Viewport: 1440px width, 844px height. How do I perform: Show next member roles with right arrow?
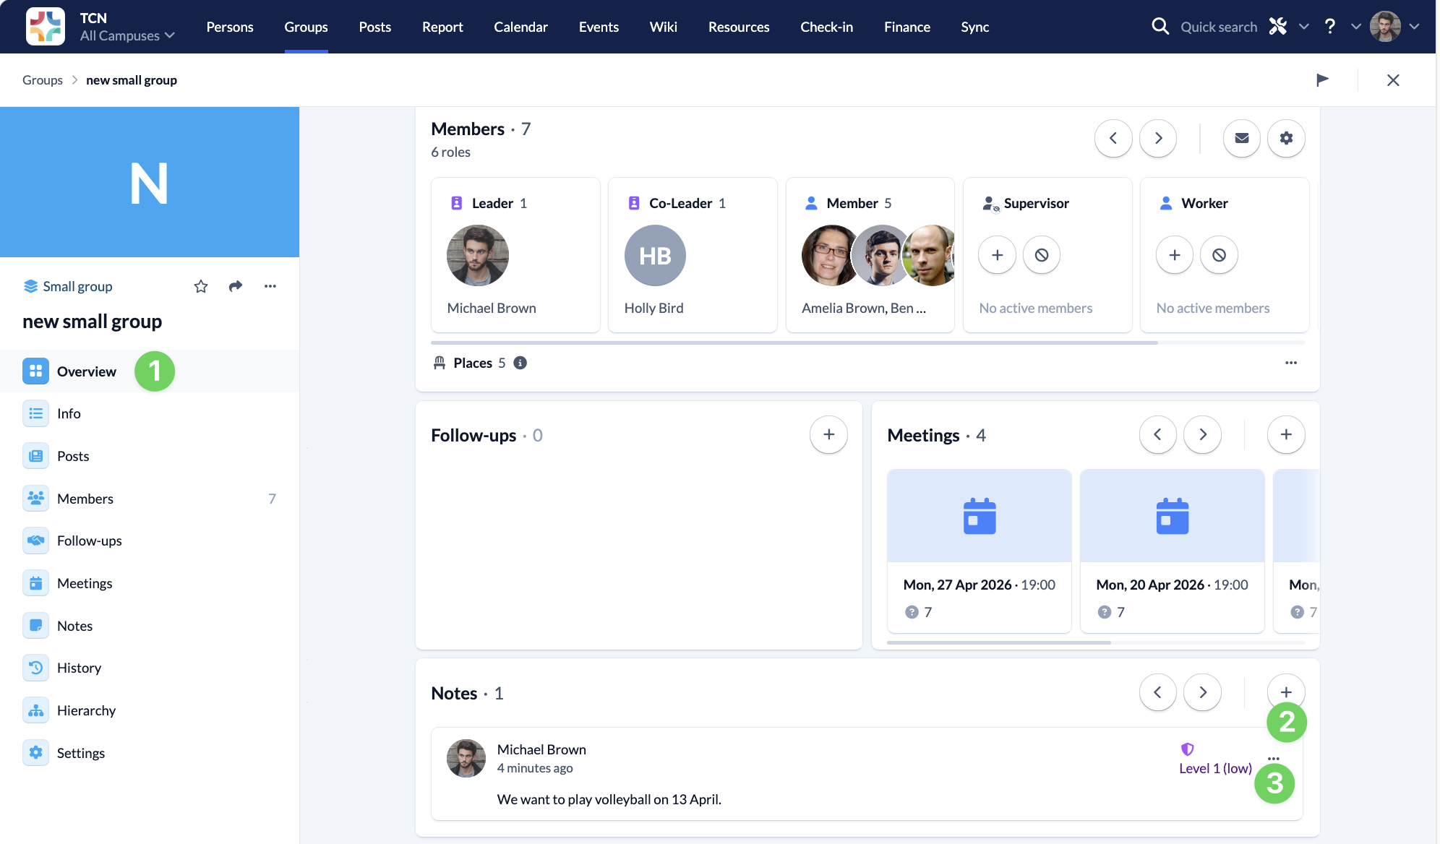click(1158, 138)
